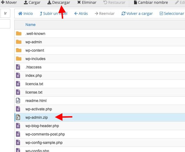This screenshot has height=152, width=185.
Task: Select the 'wp-config.php' file name
Action: point(37,150)
